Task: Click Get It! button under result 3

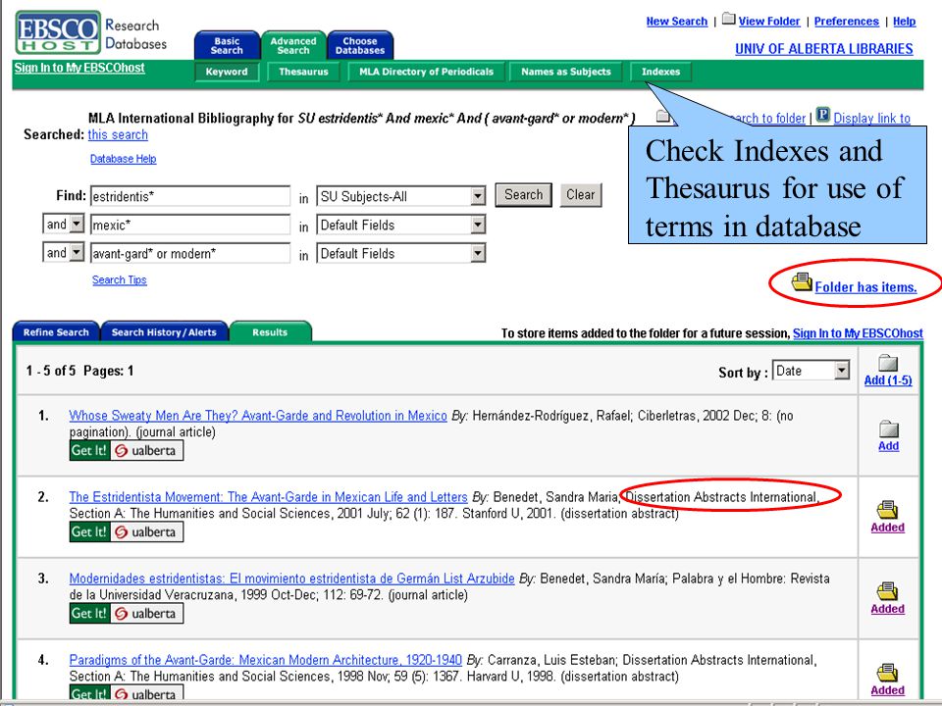Action: 89,614
